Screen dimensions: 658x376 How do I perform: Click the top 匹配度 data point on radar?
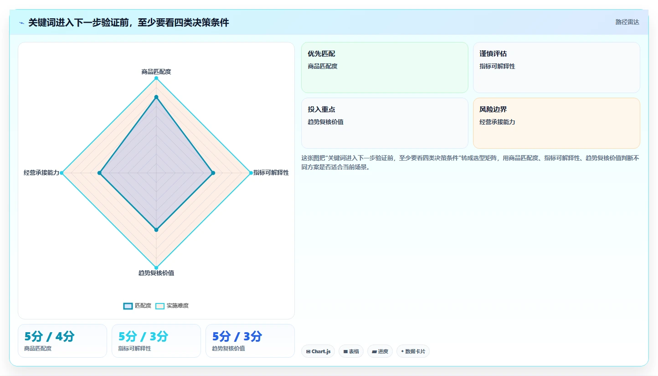(x=156, y=97)
